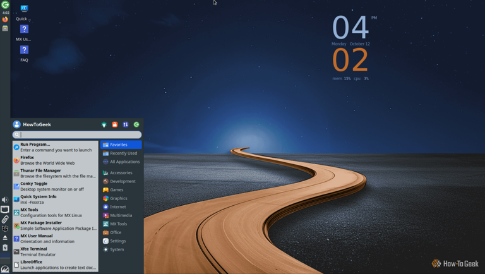Image resolution: width=485 pixels, height=274 pixels.
Task: Open LibreOffice from favorites
Action: tap(56, 265)
